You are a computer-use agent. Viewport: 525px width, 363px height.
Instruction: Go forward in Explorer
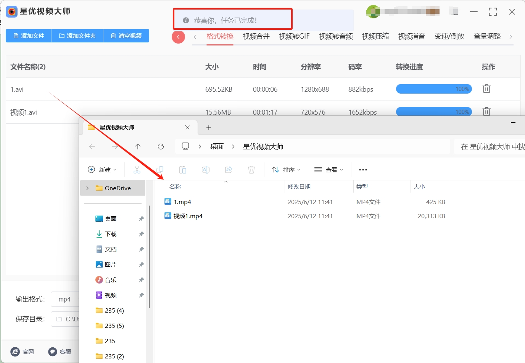pyautogui.click(x=115, y=146)
